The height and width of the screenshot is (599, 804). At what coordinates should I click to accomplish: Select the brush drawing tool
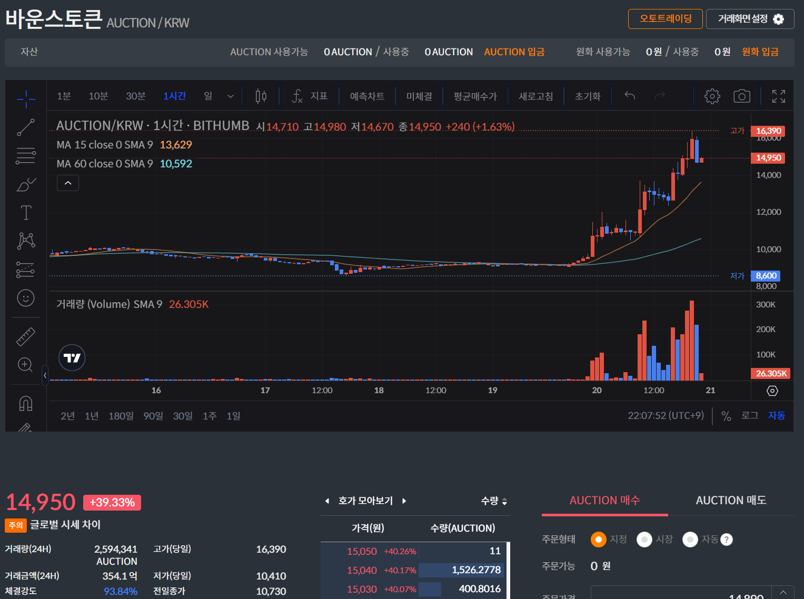point(26,184)
